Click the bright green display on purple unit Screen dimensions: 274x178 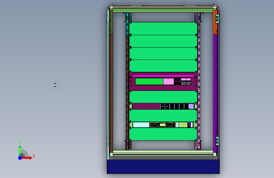pyautogui.click(x=149, y=82)
